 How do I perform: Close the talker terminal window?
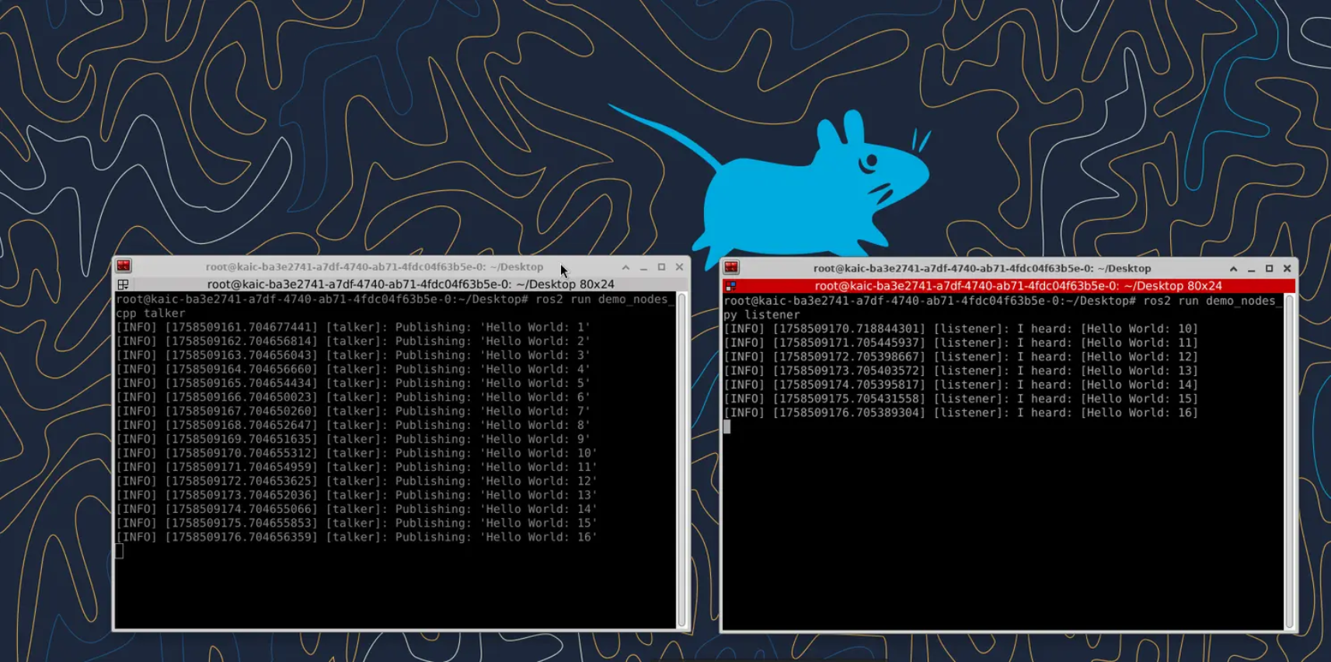[679, 267]
